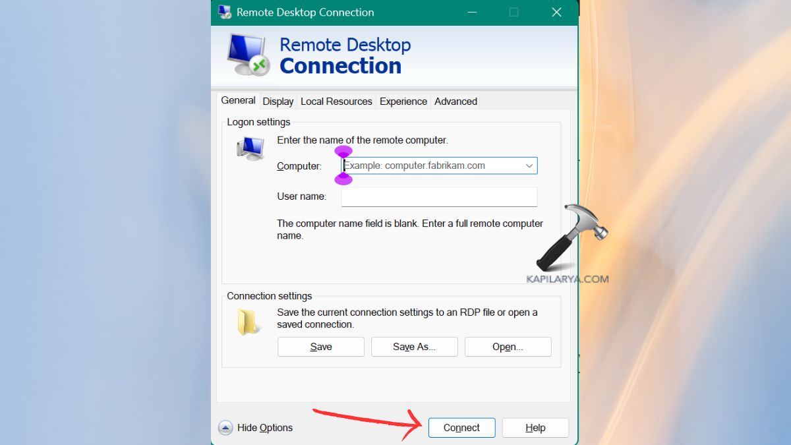Image resolution: width=791 pixels, height=445 pixels.
Task: Select the General tab
Action: click(238, 100)
